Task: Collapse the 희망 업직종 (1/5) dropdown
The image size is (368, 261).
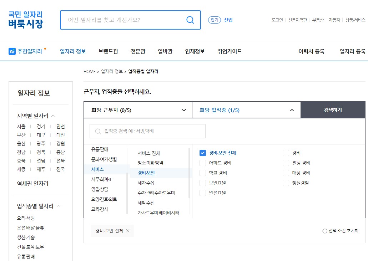Action: 246,110
